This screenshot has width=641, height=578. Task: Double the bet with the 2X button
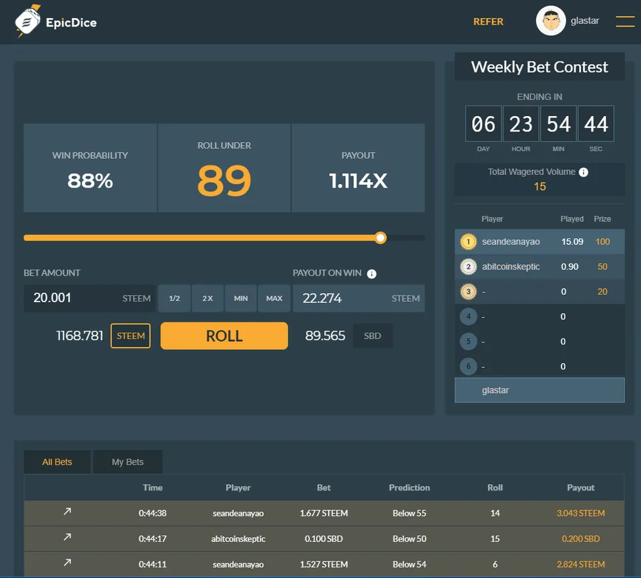[208, 298]
